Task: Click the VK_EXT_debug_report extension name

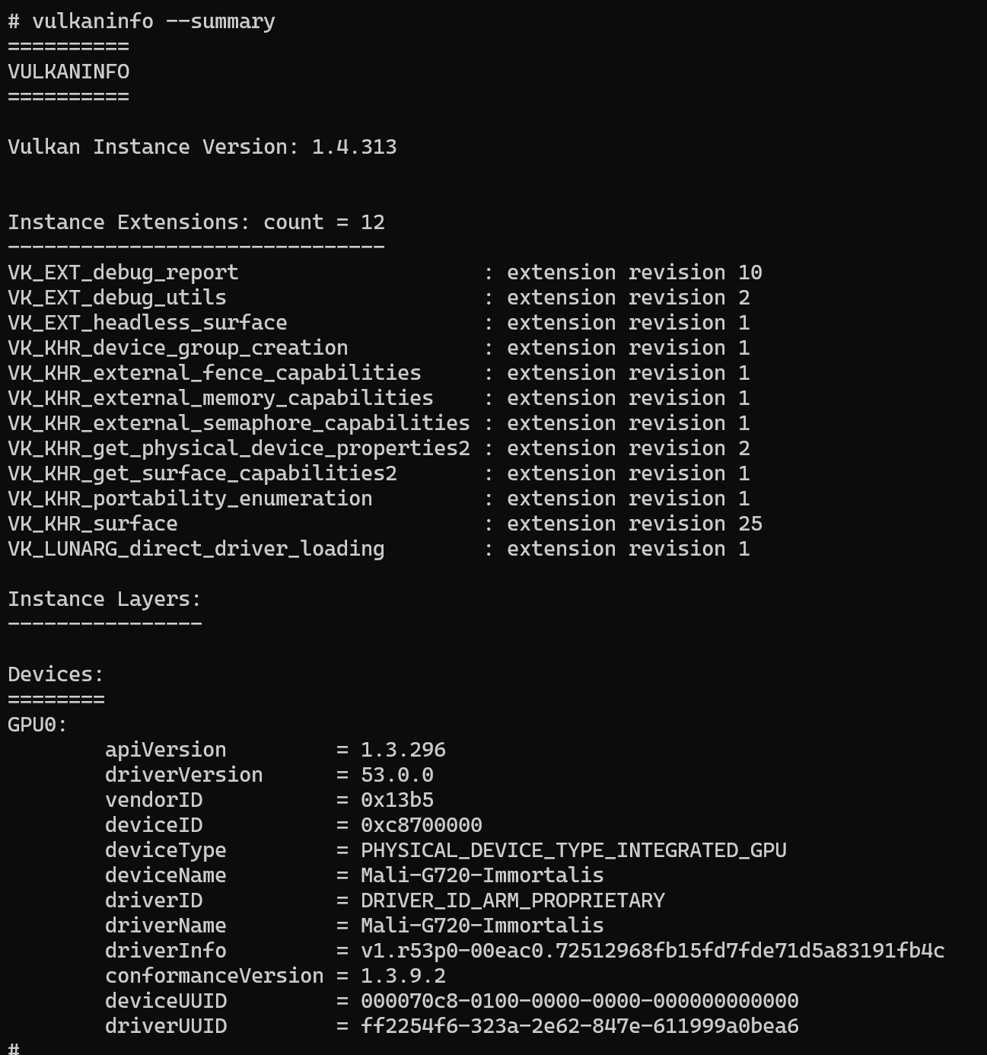Action: coord(123,273)
